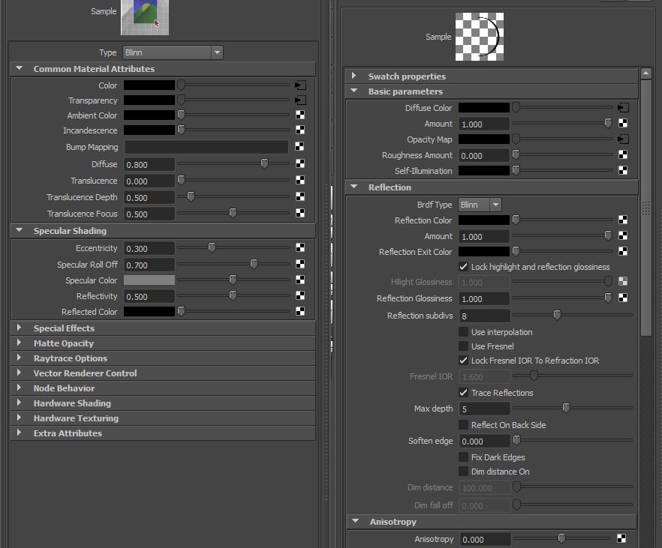Click the VRay checkered Sample swatch
662x548 pixels.
point(479,37)
